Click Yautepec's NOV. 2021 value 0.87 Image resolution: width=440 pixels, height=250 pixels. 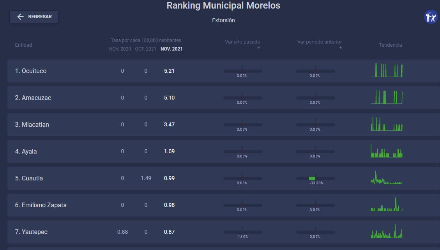[169, 232]
